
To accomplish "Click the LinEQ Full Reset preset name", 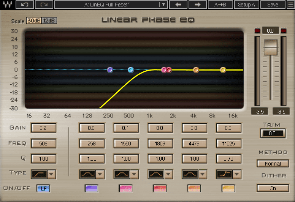I will [x=107, y=5].
